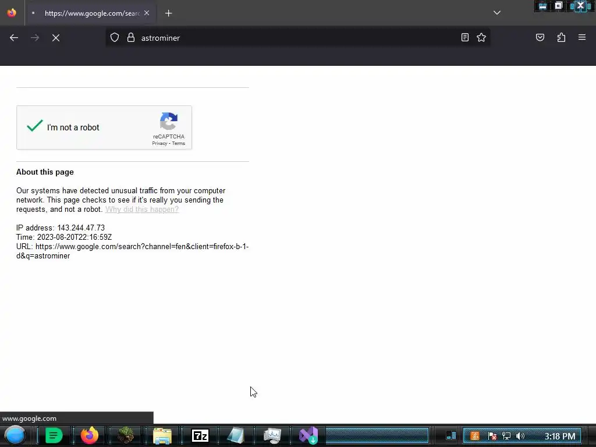This screenshot has width=596, height=447.
Task: Open 7-Zip from the taskbar
Action: 200,435
